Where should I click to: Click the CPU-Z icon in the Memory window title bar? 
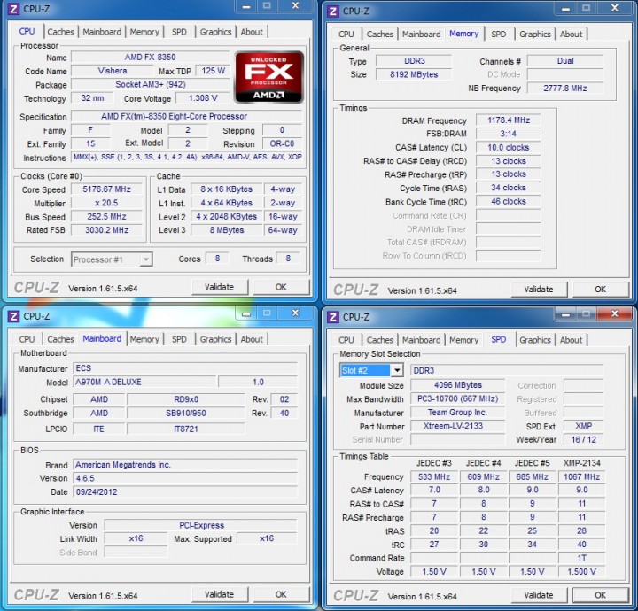point(333,11)
